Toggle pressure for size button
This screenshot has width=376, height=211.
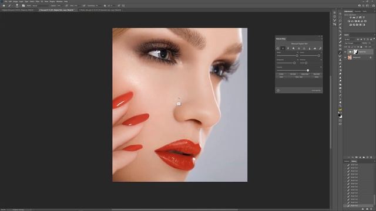[x=119, y=6]
